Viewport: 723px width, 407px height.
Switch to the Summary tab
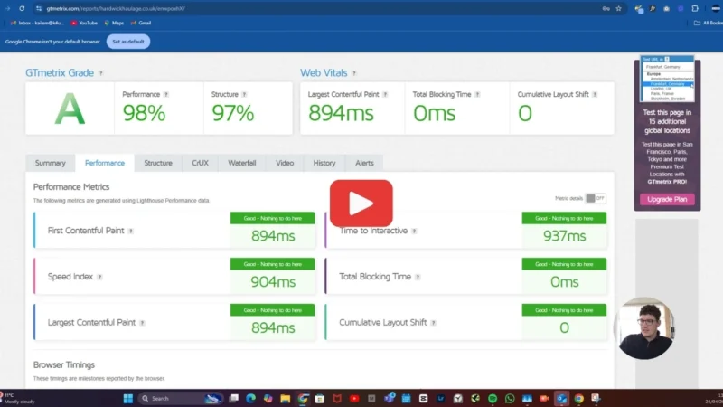[51, 163]
